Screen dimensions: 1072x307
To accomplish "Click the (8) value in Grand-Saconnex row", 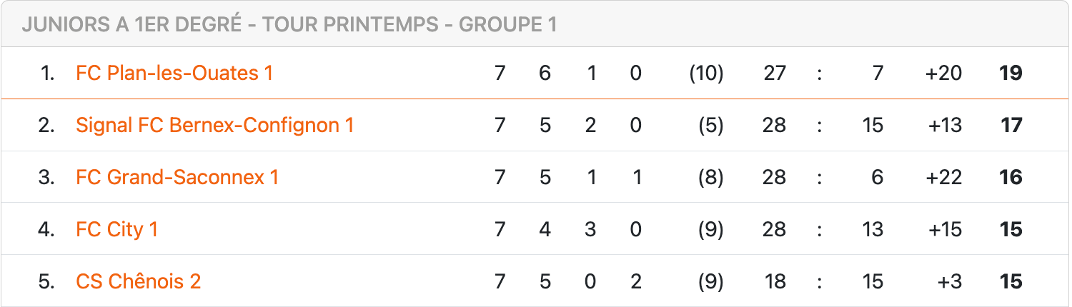I will point(710,177).
